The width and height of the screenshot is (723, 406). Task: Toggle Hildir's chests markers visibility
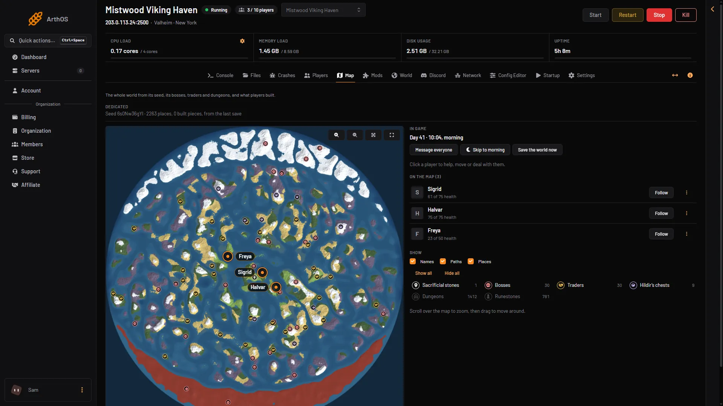[662, 285]
